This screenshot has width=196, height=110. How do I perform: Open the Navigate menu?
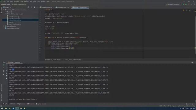click(16, 2)
